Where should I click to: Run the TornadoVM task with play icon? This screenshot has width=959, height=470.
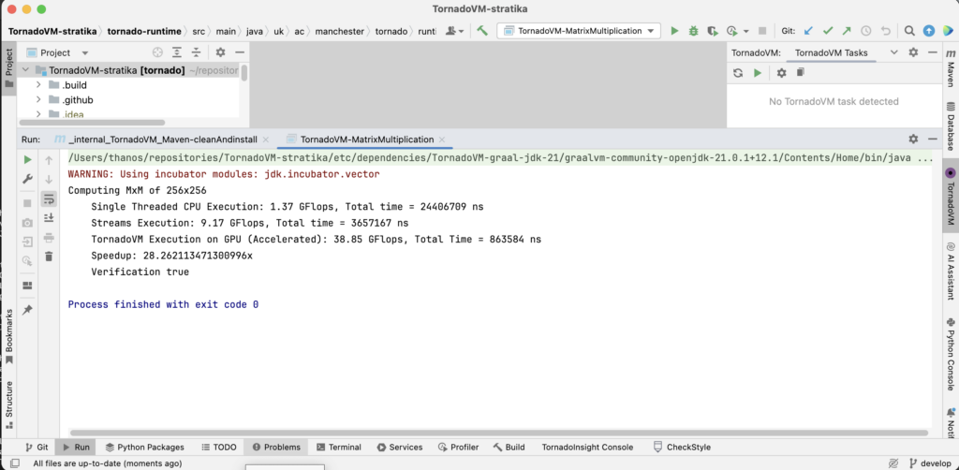coord(758,73)
